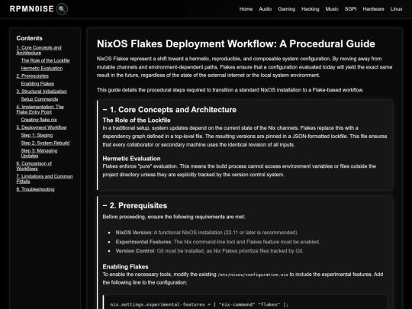This screenshot has width=412, height=309.
Task: Click the Version Control bullet item
Action: [x=209, y=251]
